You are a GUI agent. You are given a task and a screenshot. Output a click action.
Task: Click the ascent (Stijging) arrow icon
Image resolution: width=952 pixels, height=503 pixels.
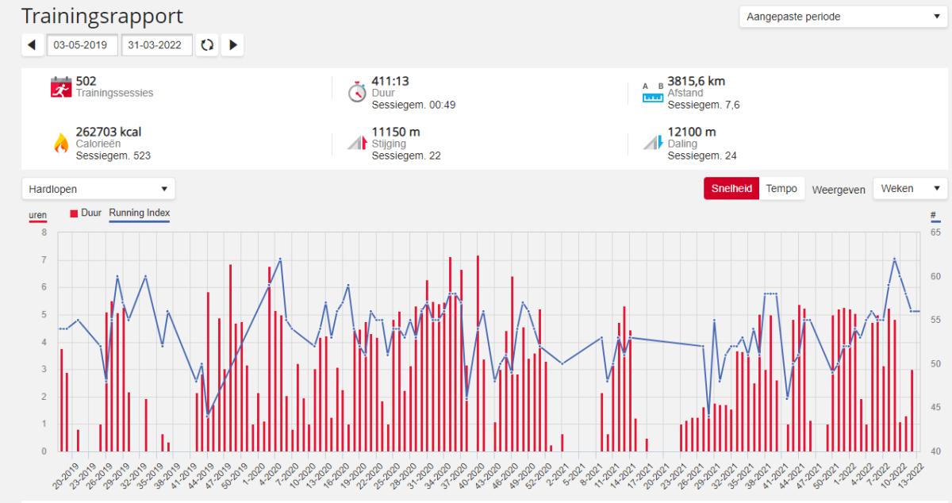(357, 143)
